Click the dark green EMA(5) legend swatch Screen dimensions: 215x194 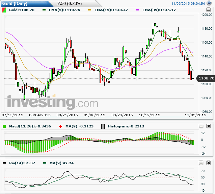tap(44, 10)
